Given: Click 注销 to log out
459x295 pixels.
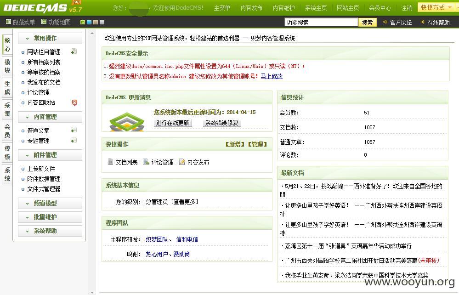Looking at the screenshot, I should 407,8.
